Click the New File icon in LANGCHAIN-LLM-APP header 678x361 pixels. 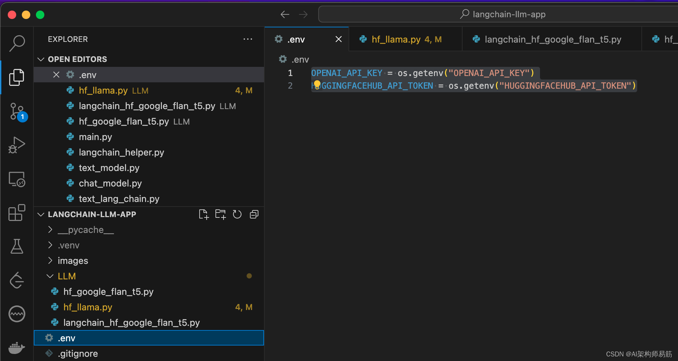click(204, 214)
